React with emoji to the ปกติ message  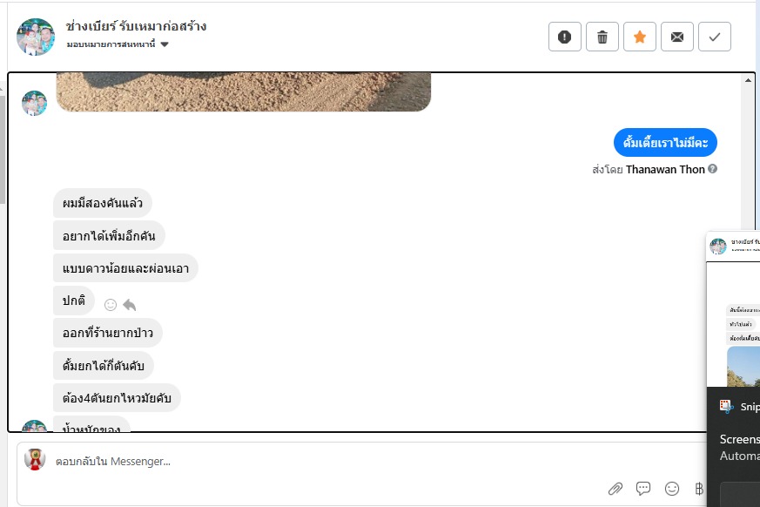click(111, 305)
